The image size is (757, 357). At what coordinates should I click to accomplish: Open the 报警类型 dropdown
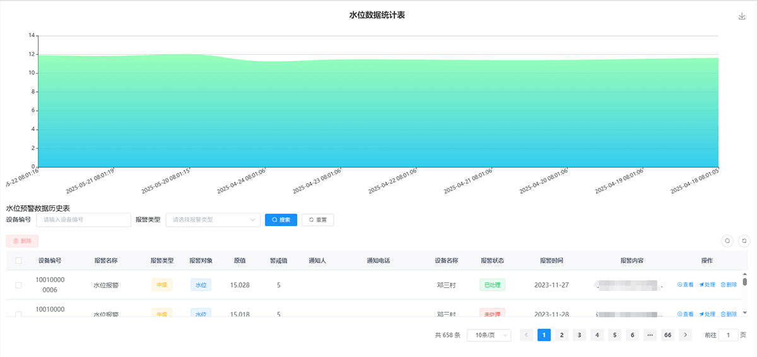(x=213, y=220)
